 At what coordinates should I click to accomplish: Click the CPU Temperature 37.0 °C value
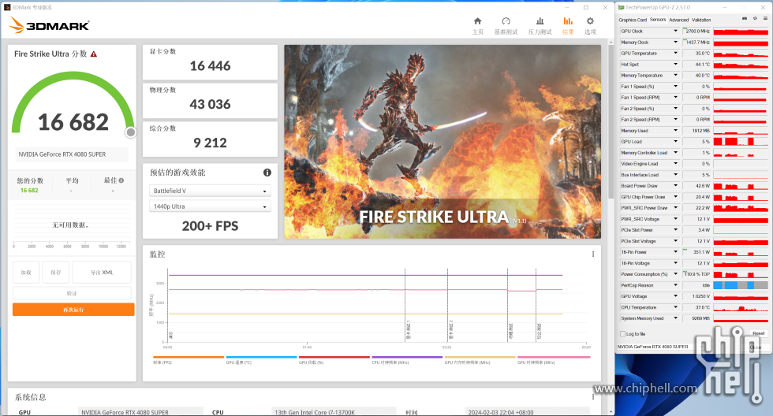pos(696,307)
